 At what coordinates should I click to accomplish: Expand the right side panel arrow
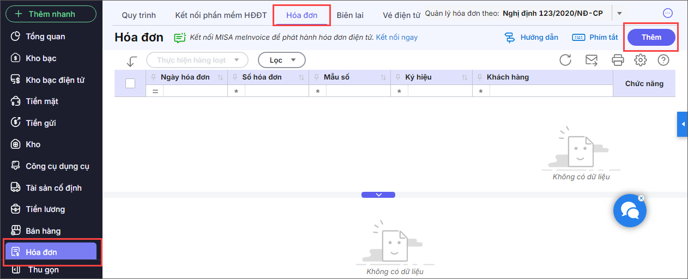tap(683, 125)
